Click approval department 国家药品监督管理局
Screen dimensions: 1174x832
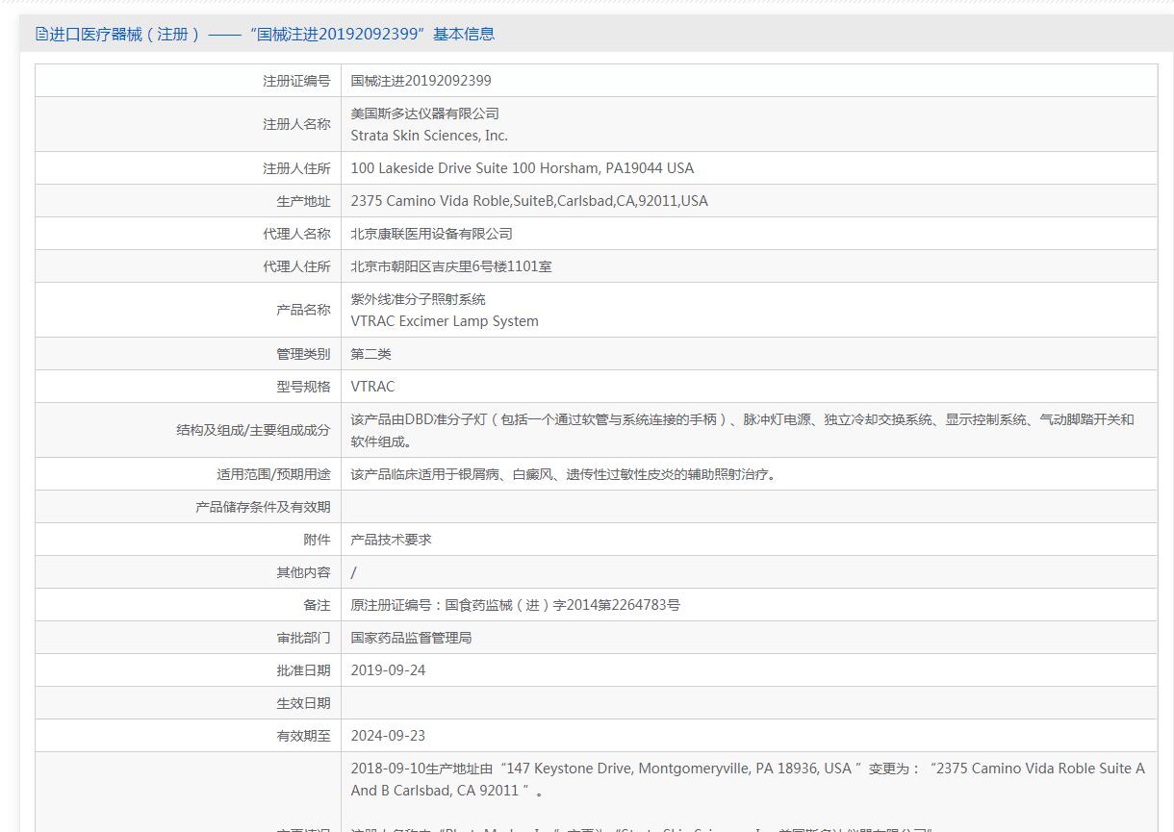411,638
